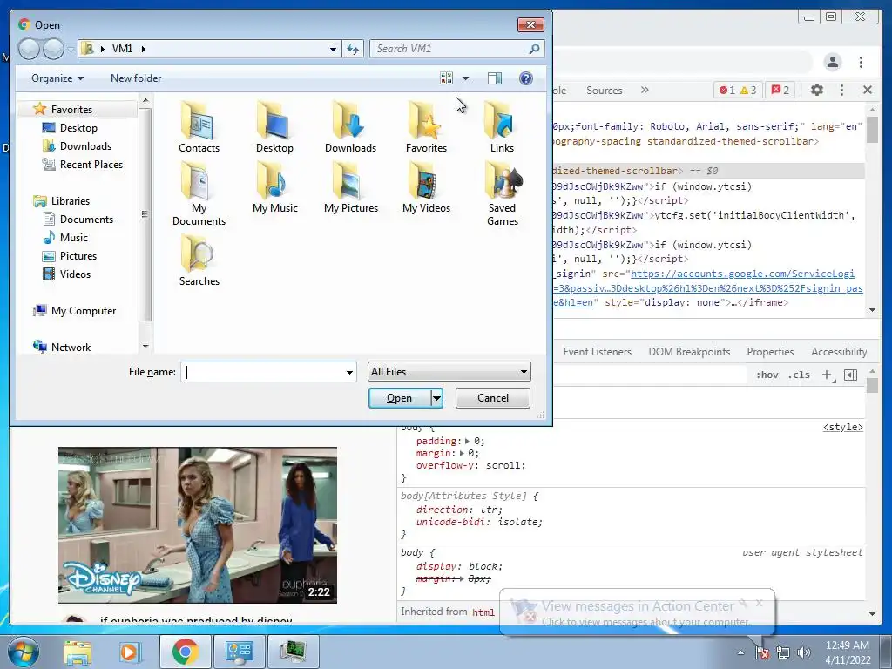The height and width of the screenshot is (669, 892).
Task: Click the Back navigation arrow in dialog
Action: 29,49
